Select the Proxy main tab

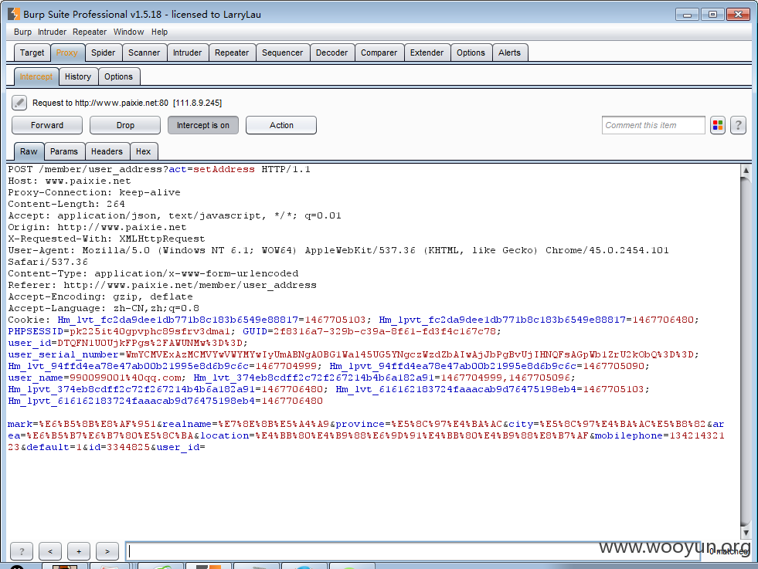66,52
